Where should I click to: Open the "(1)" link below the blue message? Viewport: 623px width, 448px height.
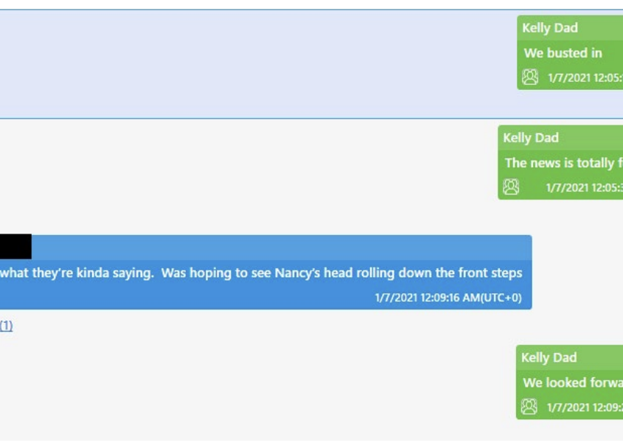click(6, 326)
